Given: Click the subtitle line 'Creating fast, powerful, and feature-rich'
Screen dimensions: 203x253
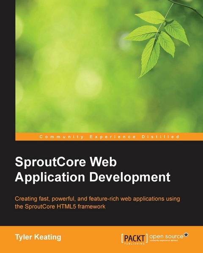Looking at the screenshot, I should point(67,199).
